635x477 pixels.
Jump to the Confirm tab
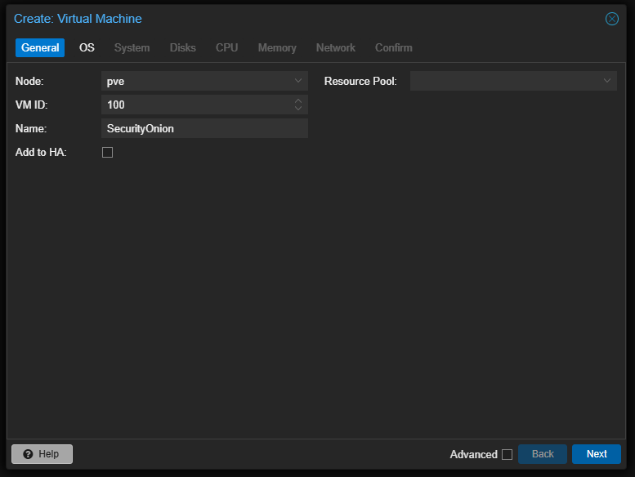tap(394, 47)
